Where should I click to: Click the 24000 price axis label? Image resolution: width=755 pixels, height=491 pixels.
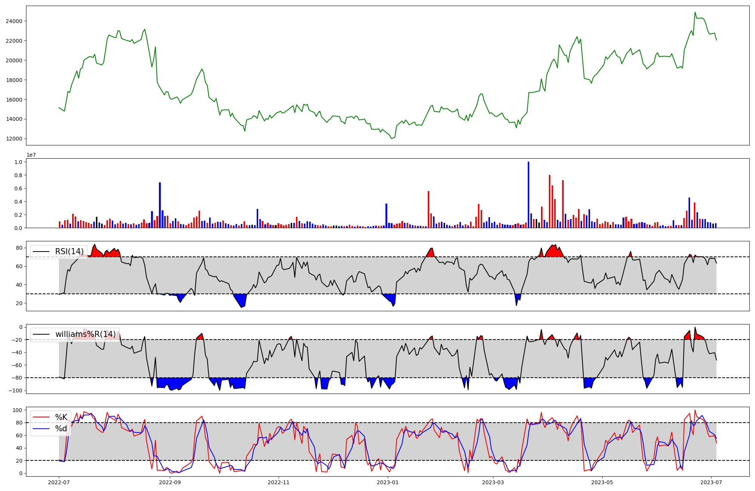pos(14,21)
